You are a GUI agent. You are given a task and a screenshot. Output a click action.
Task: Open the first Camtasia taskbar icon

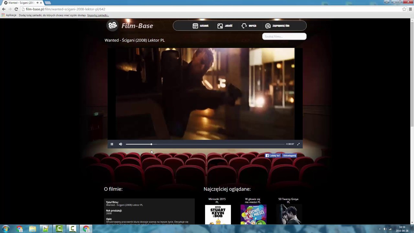(x=59, y=229)
